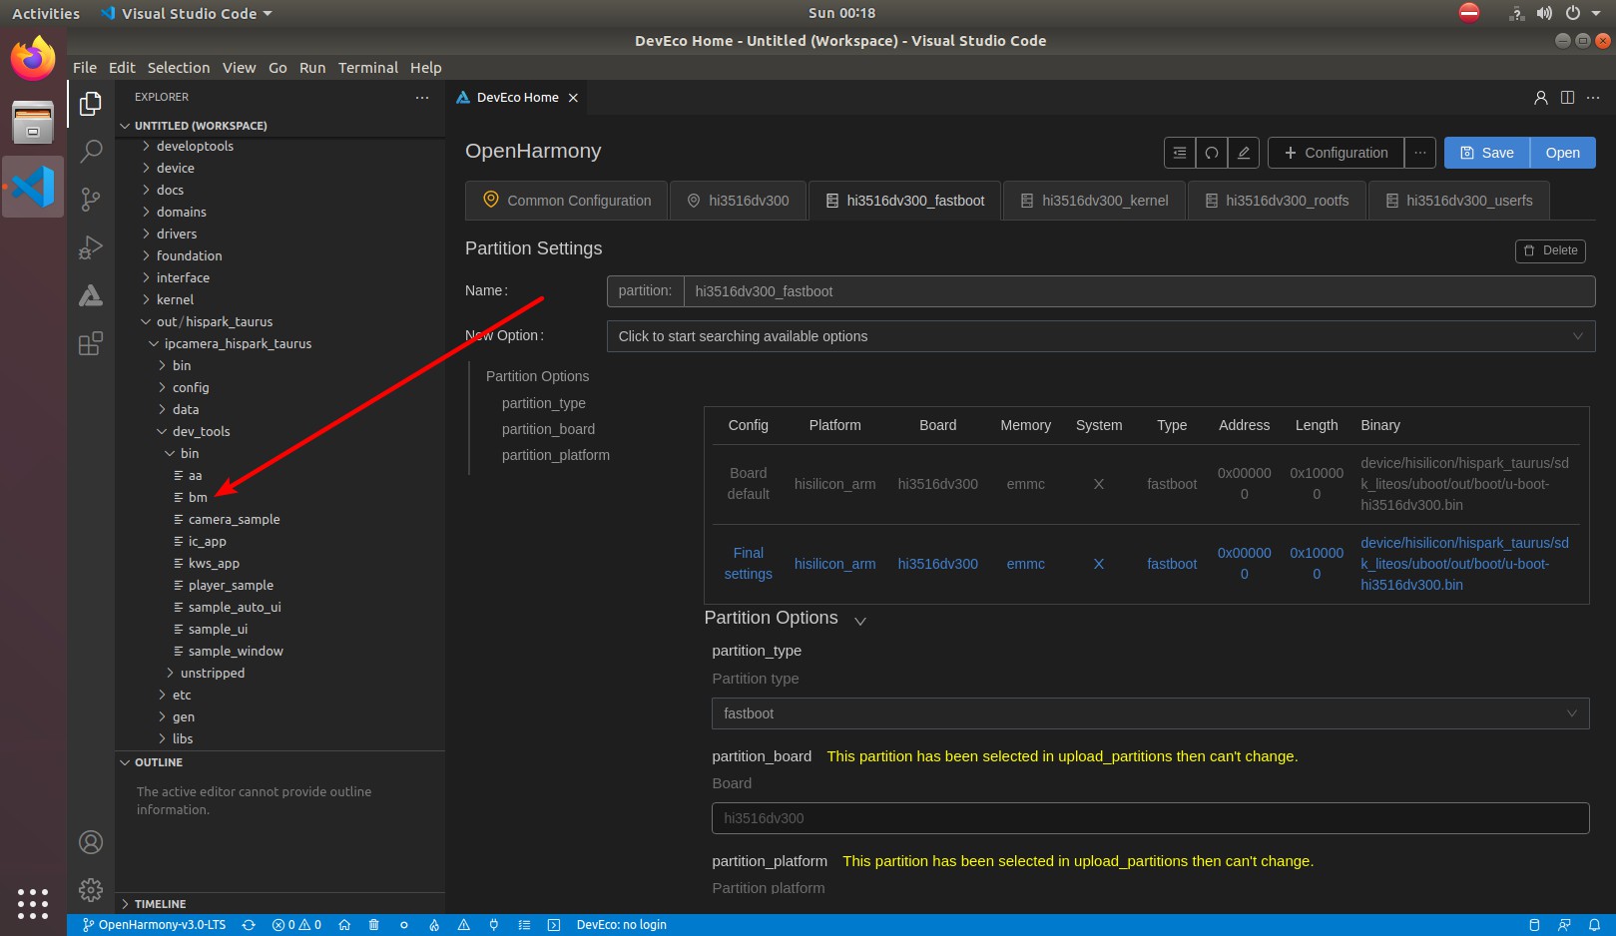Screen dimensions: 1616x936
Task: Switch to hi3516dv300_kernel tab
Action: coord(1094,201)
